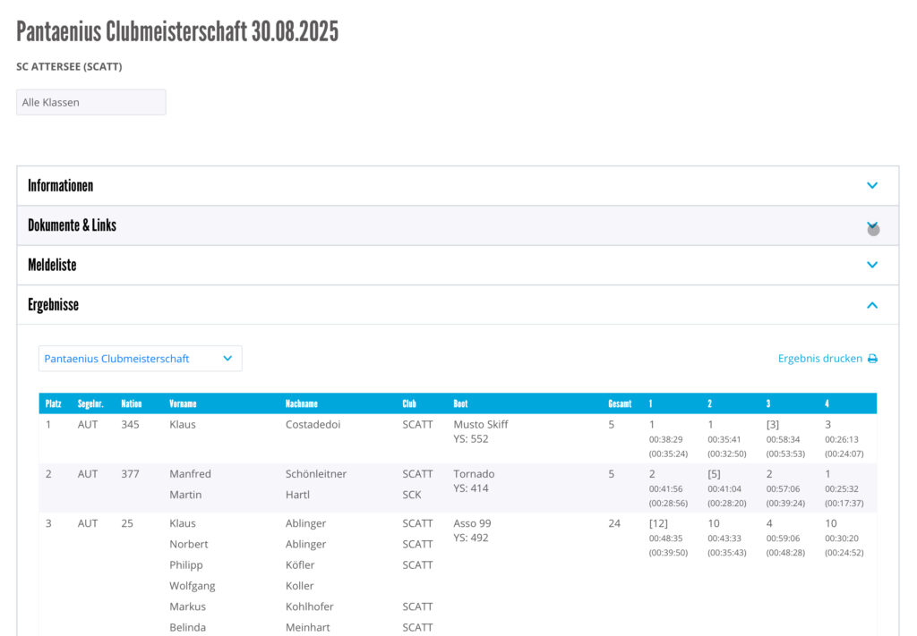Image resolution: width=917 pixels, height=636 pixels.
Task: Click the Platz column header
Action: click(x=53, y=403)
